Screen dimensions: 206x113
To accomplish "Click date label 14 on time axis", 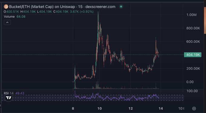I will tap(161, 108).
